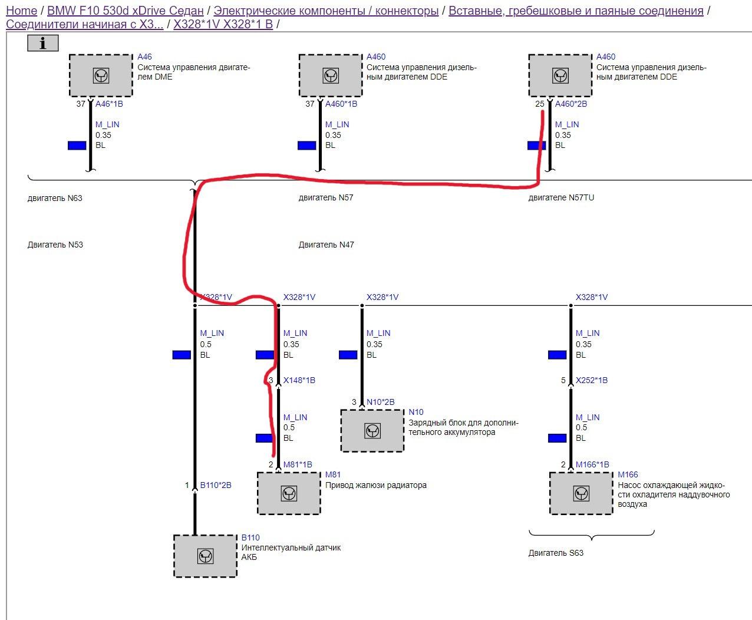Click the A460 icon above connector A460*2B
The width and height of the screenshot is (752, 620).
pyautogui.click(x=560, y=75)
